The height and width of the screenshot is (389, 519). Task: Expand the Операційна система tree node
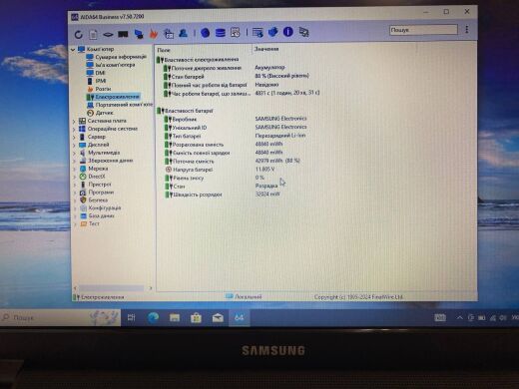[74, 130]
